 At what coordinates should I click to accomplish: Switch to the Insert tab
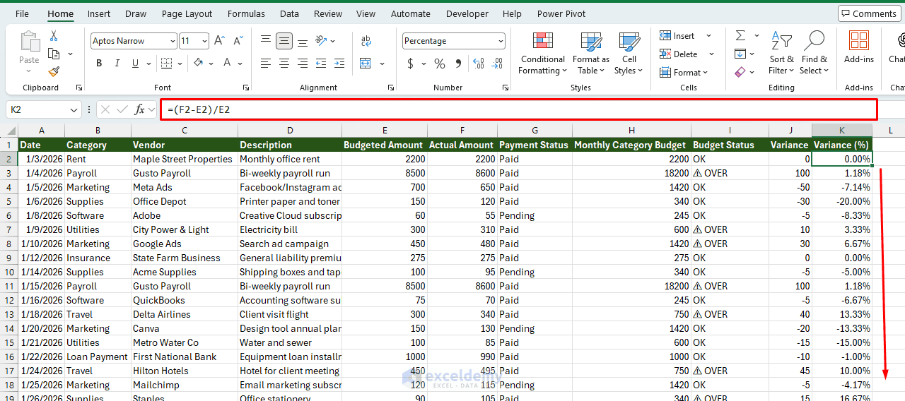pyautogui.click(x=99, y=13)
